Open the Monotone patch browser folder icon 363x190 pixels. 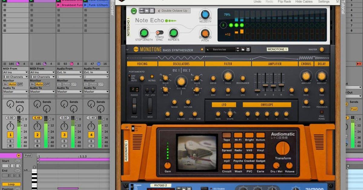point(243,49)
